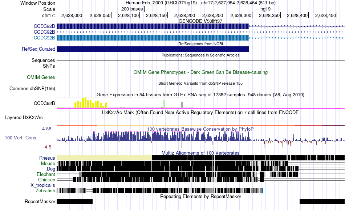Click the light green bar in GTEx chart
The width and height of the screenshot is (345, 210).
click(x=165, y=104)
